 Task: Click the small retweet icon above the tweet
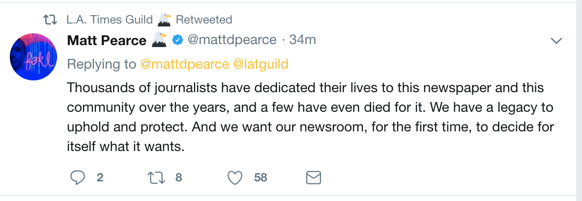(x=50, y=20)
